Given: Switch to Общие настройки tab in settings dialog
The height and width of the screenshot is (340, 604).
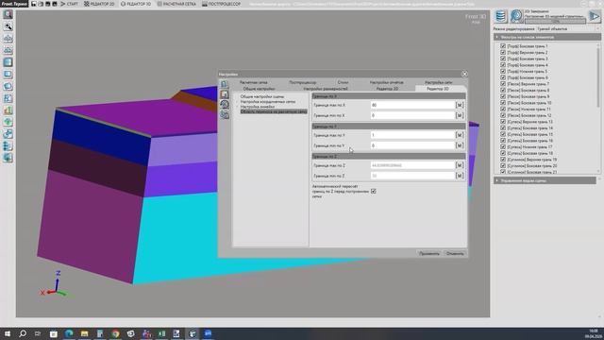Looking at the screenshot, I should 260,89.
